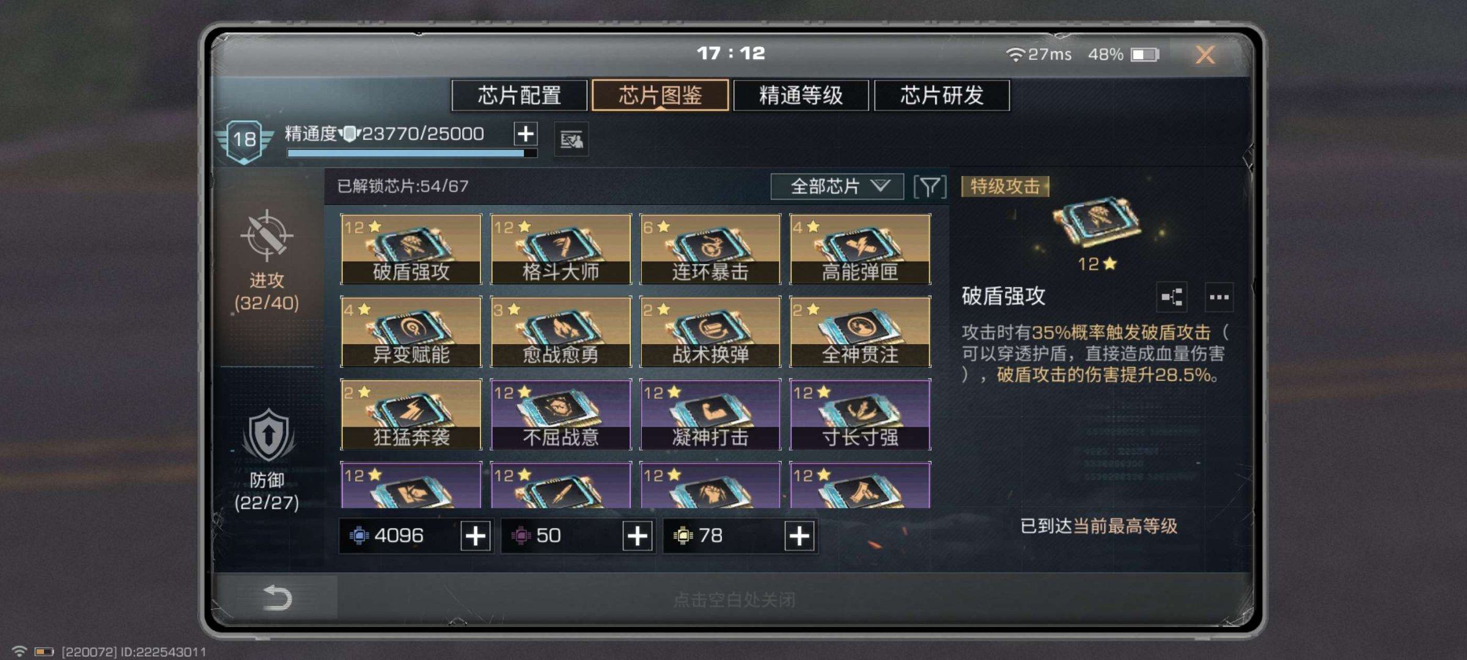Add gold chip currency next to 78

tap(800, 536)
